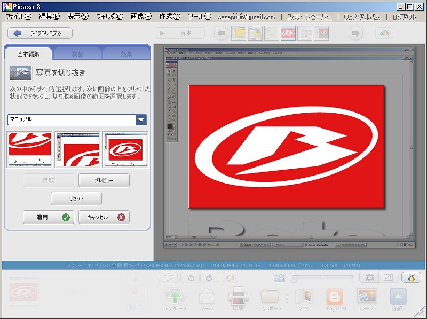The height and width of the screenshot is (319, 427).
Task: Expand more options with the 詳細 arrow
Action: [398, 299]
